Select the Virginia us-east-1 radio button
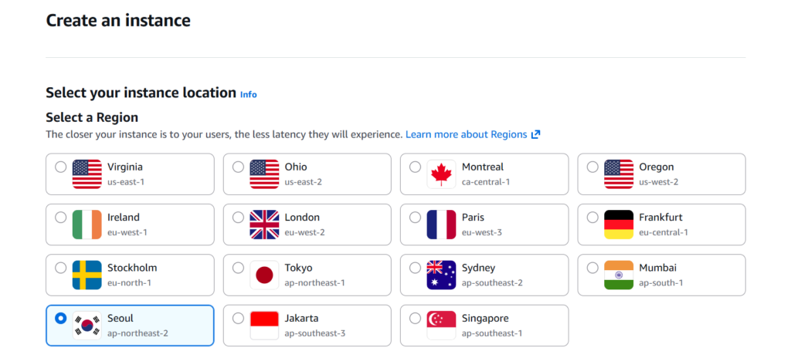This screenshot has height=358, width=791. (x=61, y=167)
